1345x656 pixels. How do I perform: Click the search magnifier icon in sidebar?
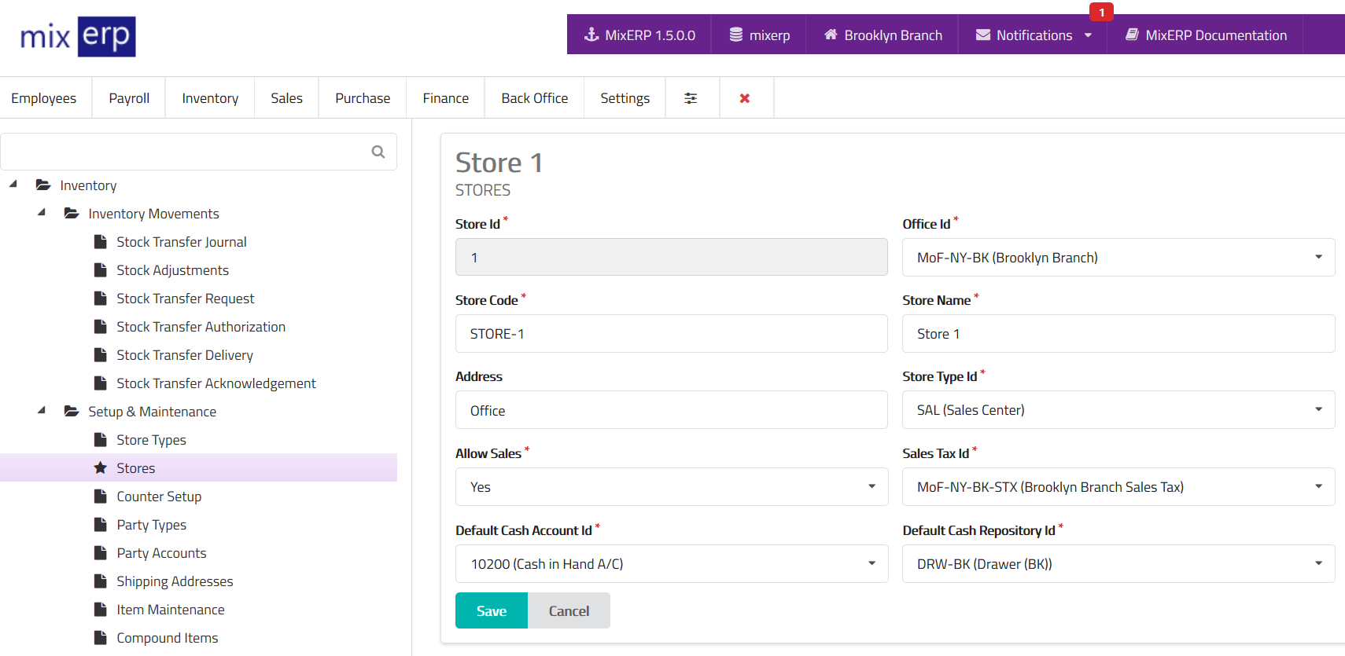pos(378,152)
